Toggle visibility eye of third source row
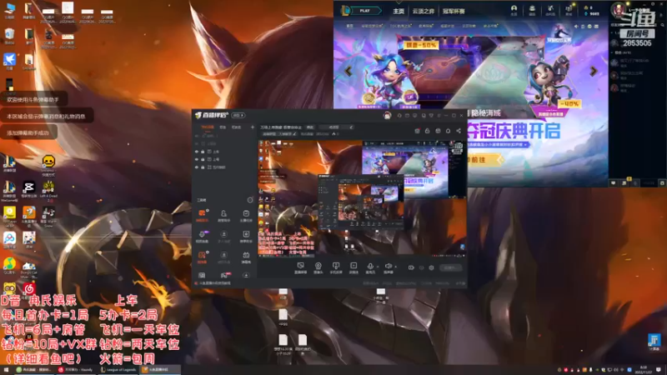Image resolution: width=667 pixels, height=375 pixels. pyautogui.click(x=197, y=167)
